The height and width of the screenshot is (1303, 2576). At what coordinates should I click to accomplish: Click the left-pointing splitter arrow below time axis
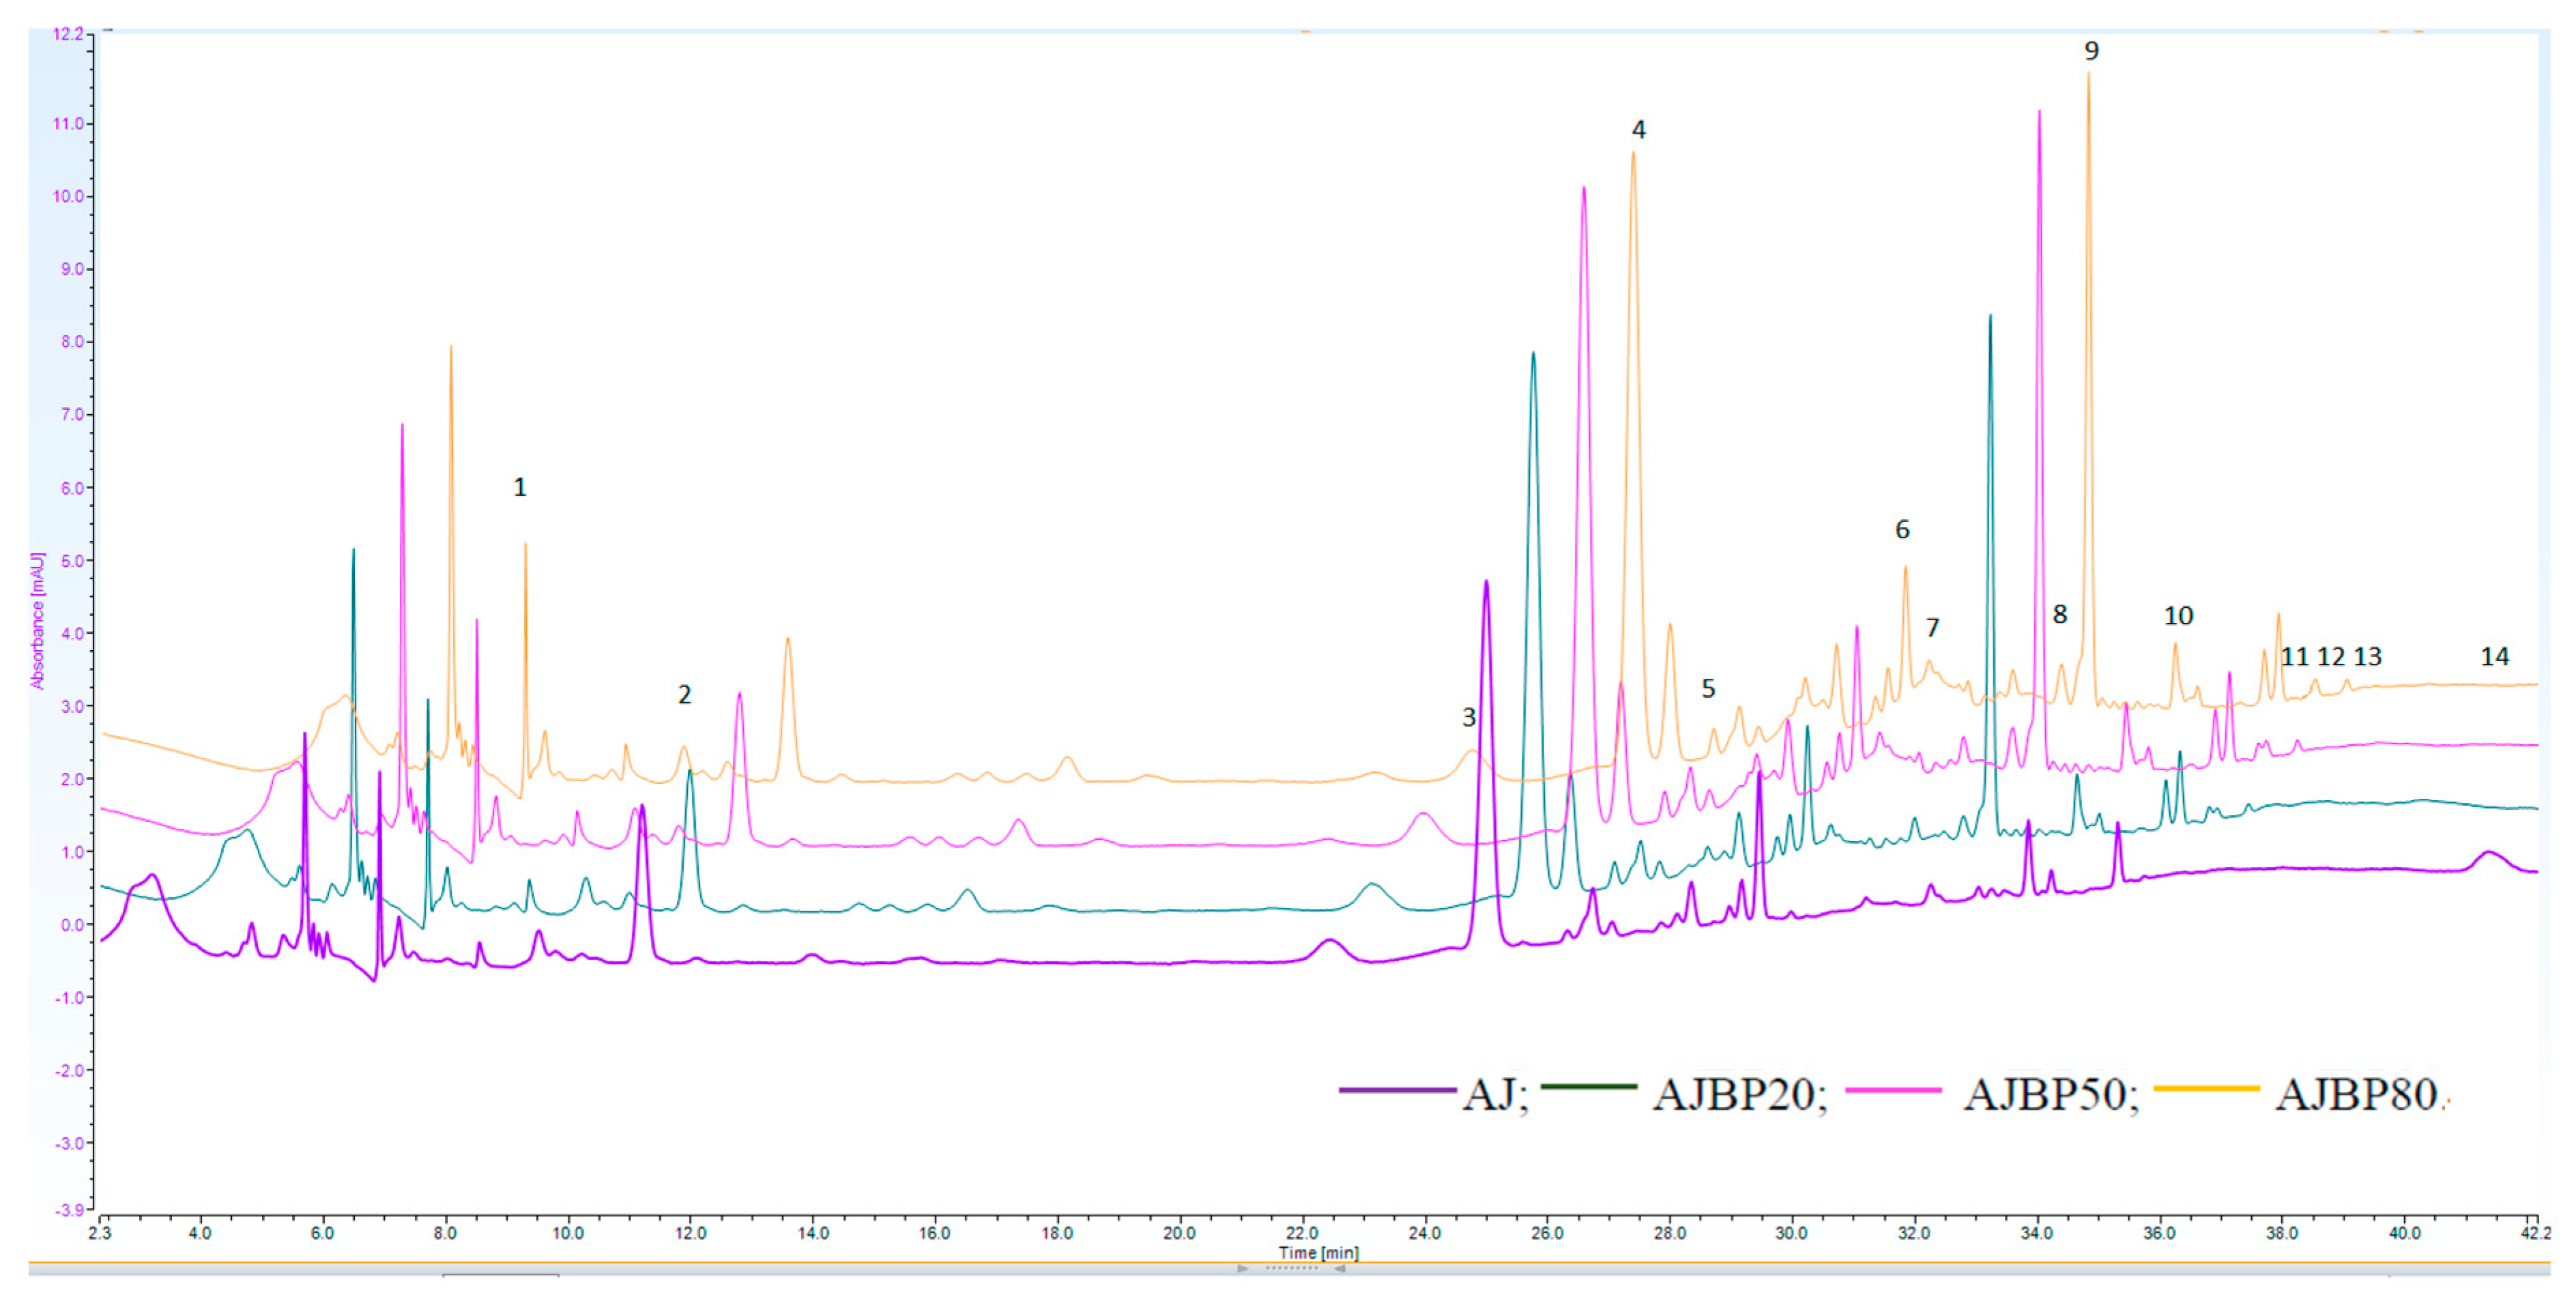pos(1339,1269)
